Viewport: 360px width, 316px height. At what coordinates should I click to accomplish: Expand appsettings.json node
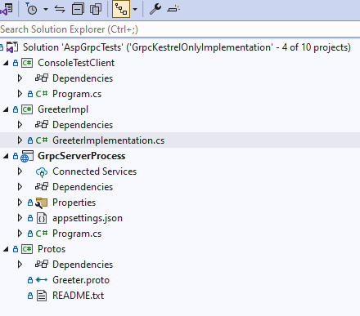point(20,218)
